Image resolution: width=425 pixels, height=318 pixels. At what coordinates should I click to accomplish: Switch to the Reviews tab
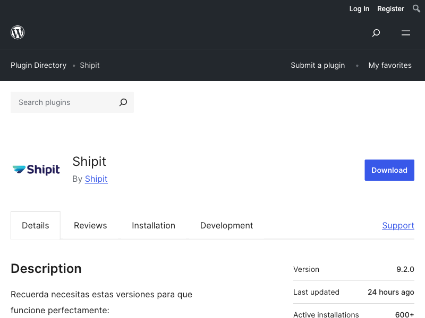(x=90, y=226)
